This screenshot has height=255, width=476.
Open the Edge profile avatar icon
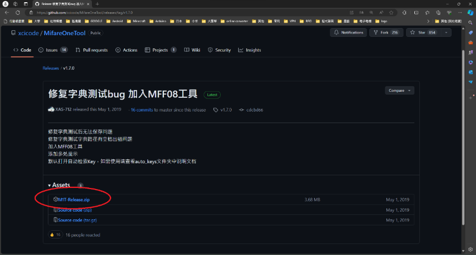click(x=6, y=4)
